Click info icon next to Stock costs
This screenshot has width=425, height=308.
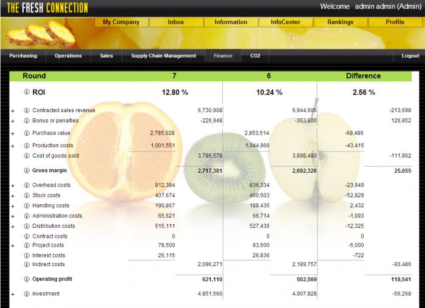tap(27, 196)
